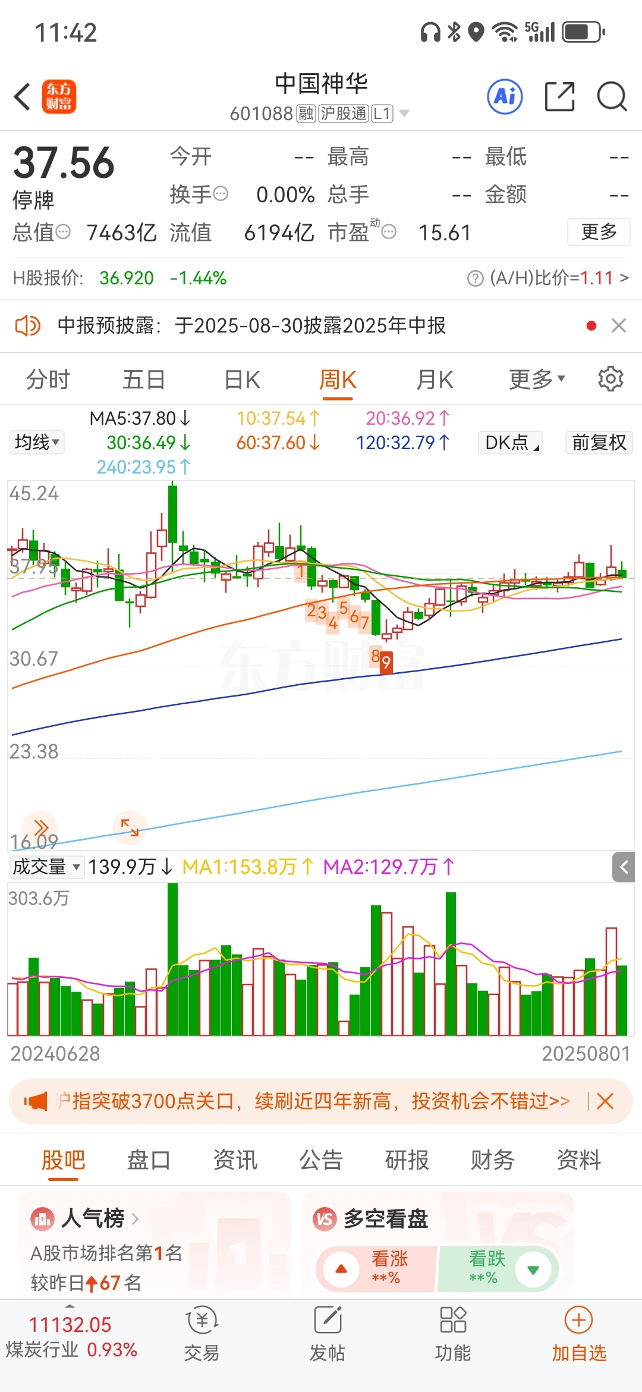This screenshot has height=1392, width=642.
Task: Tap the double-chevron chart scroll icon
Action: tap(40, 827)
